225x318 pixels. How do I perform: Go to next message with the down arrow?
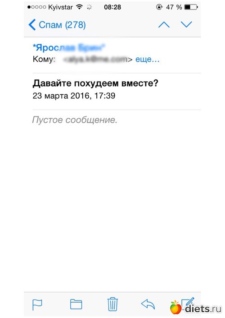point(186,24)
